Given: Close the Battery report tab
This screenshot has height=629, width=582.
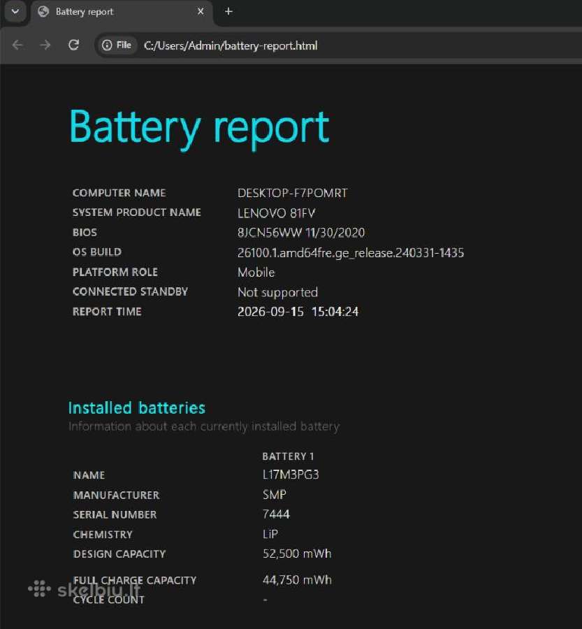Looking at the screenshot, I should coord(201,12).
